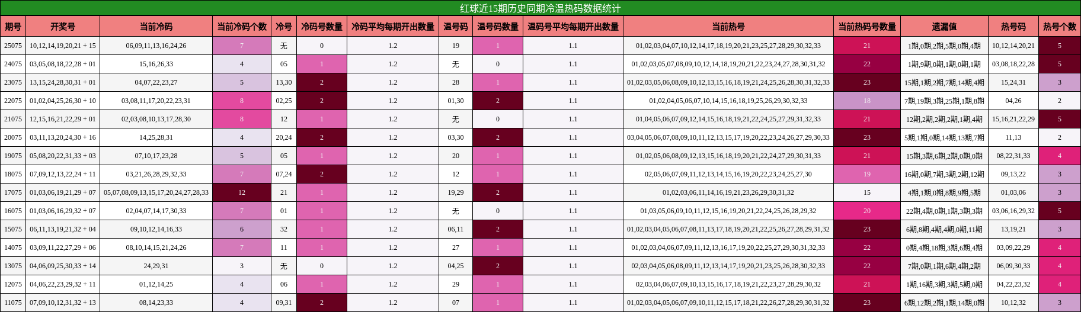This screenshot has width=1081, height=312.
Task: Select the 当前热号 column header
Action: (728, 27)
